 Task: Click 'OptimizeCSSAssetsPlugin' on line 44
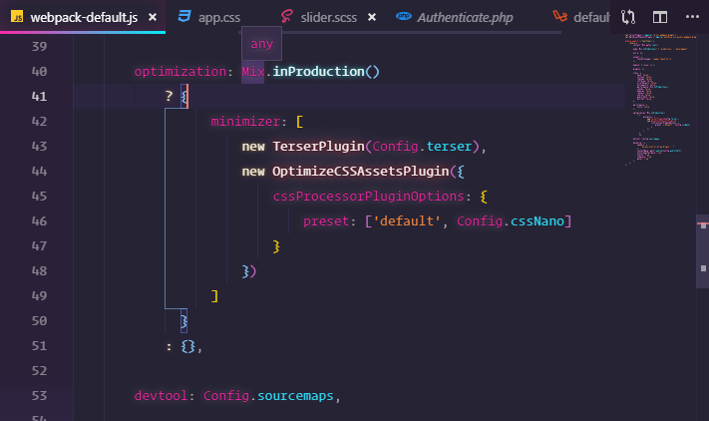click(x=360, y=171)
